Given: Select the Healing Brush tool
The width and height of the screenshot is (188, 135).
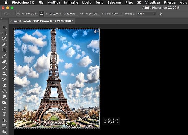Looking at the screenshot, I should pyautogui.click(x=4, y=62).
